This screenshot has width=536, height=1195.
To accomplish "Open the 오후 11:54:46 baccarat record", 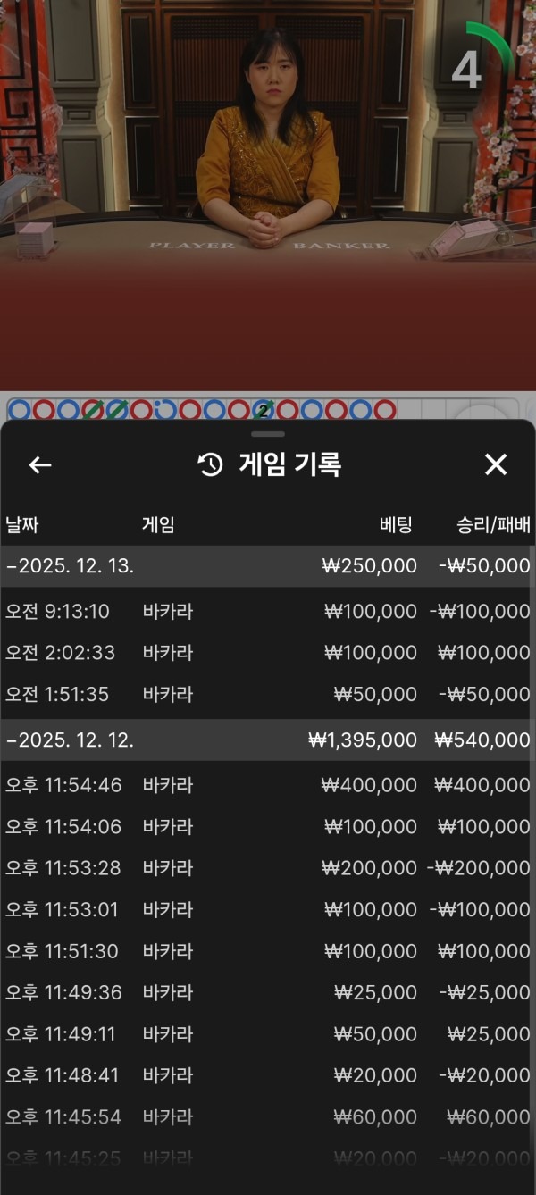I will tap(268, 786).
